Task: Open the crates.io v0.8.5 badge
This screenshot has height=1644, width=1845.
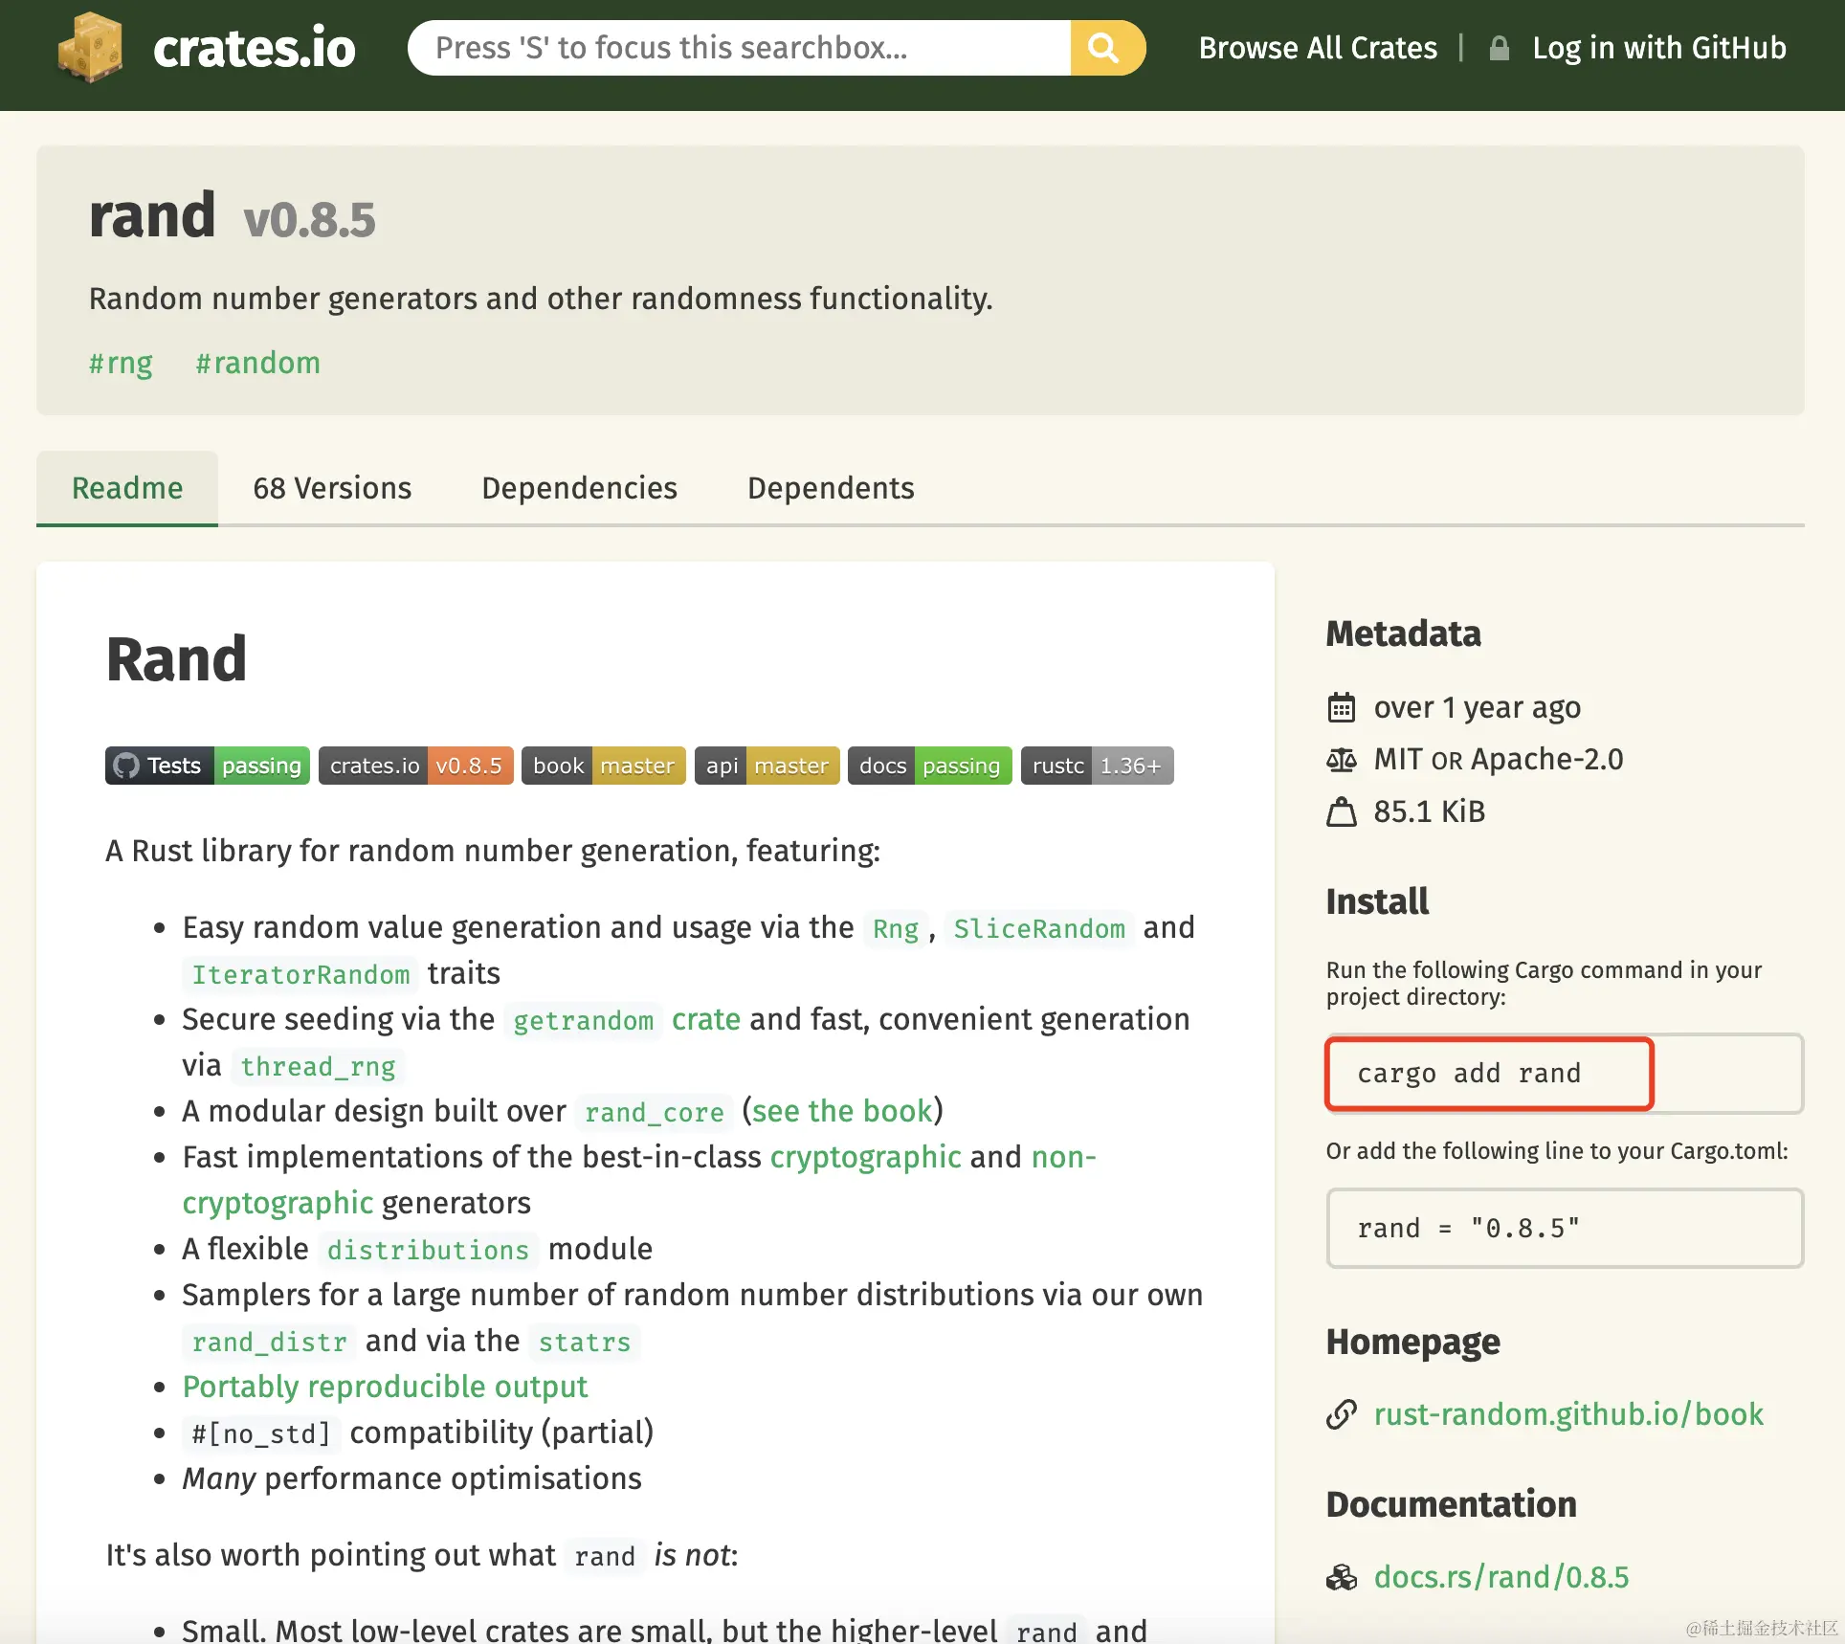Action: coord(416,766)
